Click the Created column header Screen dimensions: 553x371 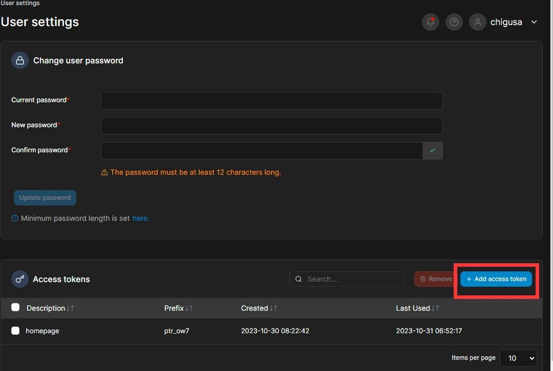254,308
